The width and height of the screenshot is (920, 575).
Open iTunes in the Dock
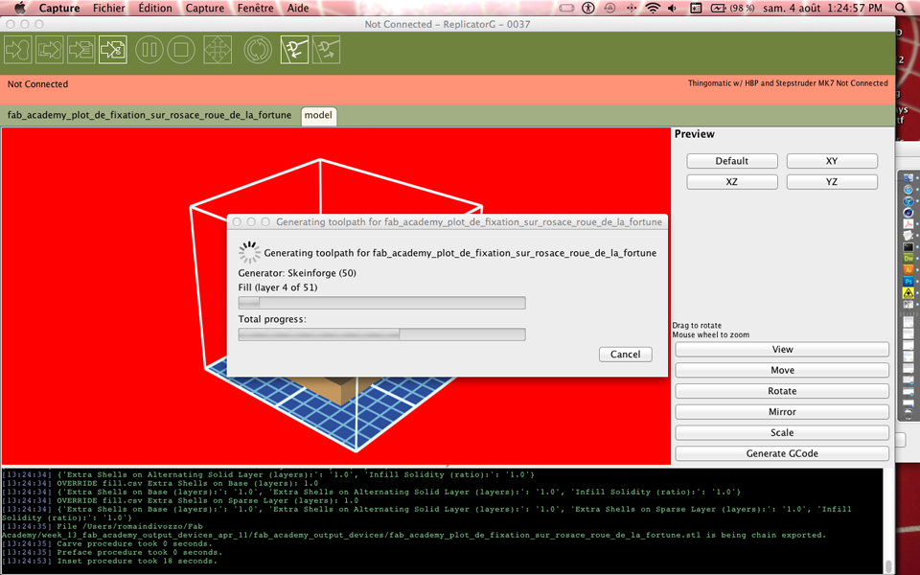[908, 201]
